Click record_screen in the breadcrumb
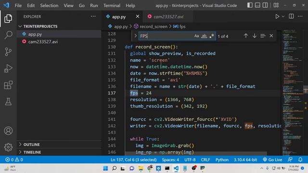Viewport: 308px width, 173px height. pos(154,26)
